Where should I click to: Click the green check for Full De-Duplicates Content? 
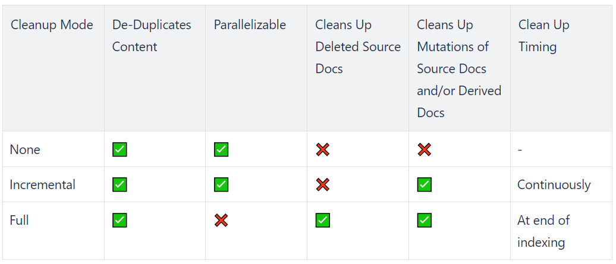pos(120,221)
